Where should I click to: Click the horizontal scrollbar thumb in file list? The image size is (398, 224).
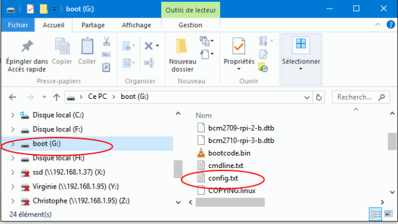[230, 202]
